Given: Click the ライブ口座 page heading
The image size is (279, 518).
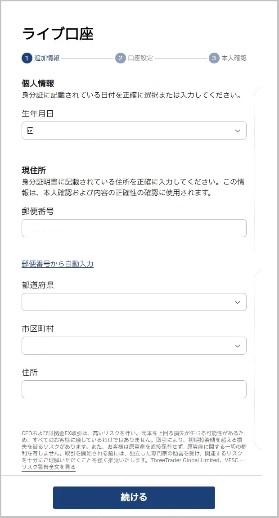Looking at the screenshot, I should (58, 34).
